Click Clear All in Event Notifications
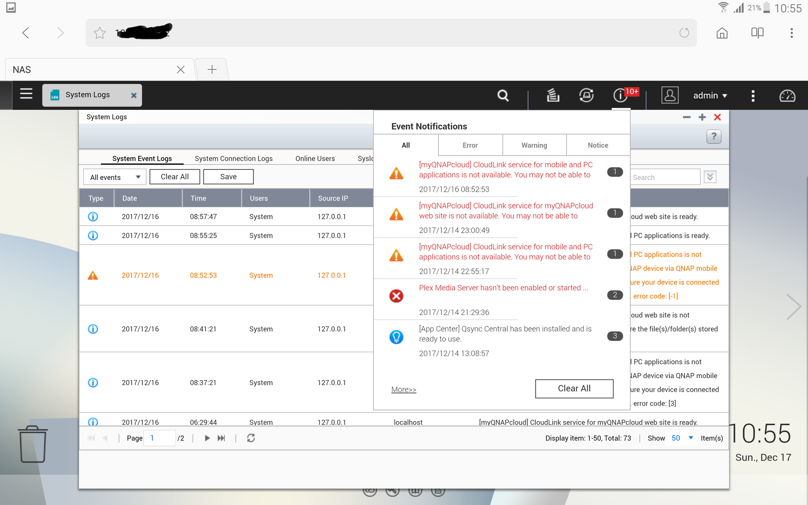This screenshot has width=808, height=505. 574,389
